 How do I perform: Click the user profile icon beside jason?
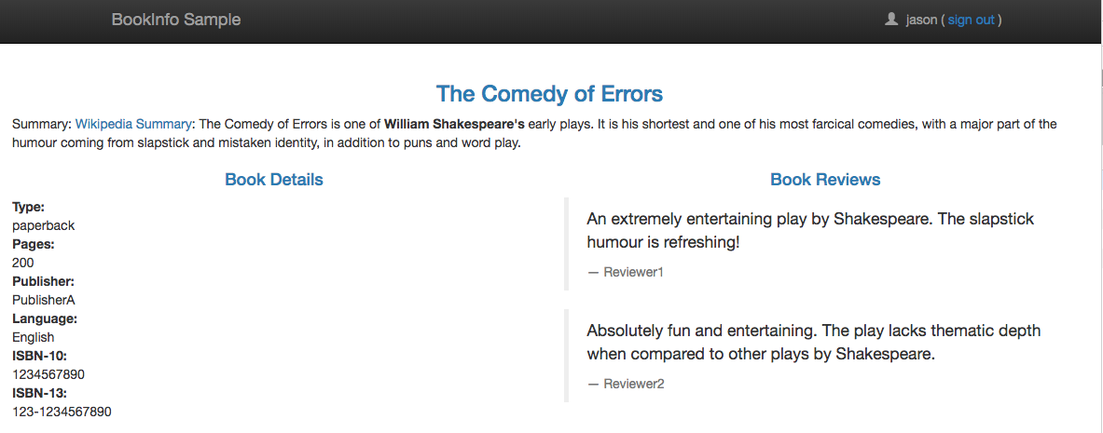tap(891, 19)
